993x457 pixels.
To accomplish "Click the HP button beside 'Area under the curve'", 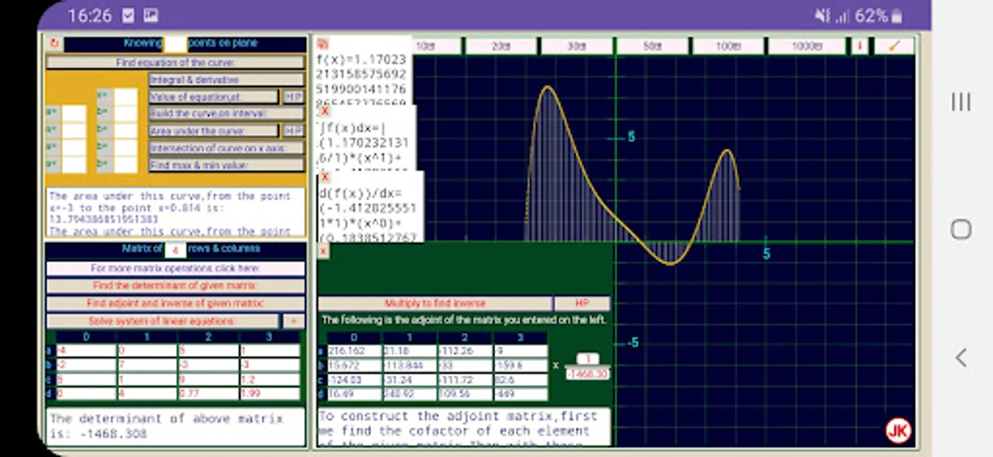I will click(x=293, y=131).
